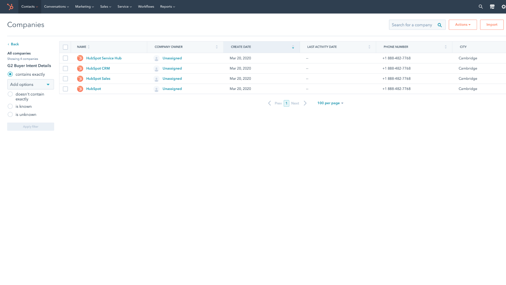Open the Actions dropdown button
The image size is (506, 285).
coord(463,25)
